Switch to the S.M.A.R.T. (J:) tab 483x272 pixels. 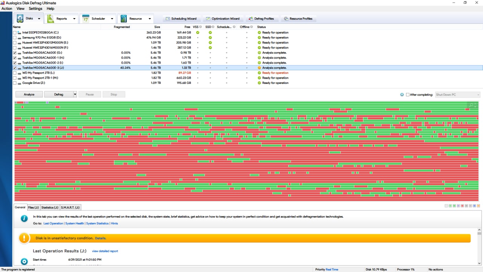coord(70,207)
